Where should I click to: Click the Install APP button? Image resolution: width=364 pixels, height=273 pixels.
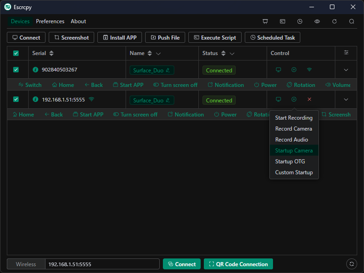coord(120,38)
